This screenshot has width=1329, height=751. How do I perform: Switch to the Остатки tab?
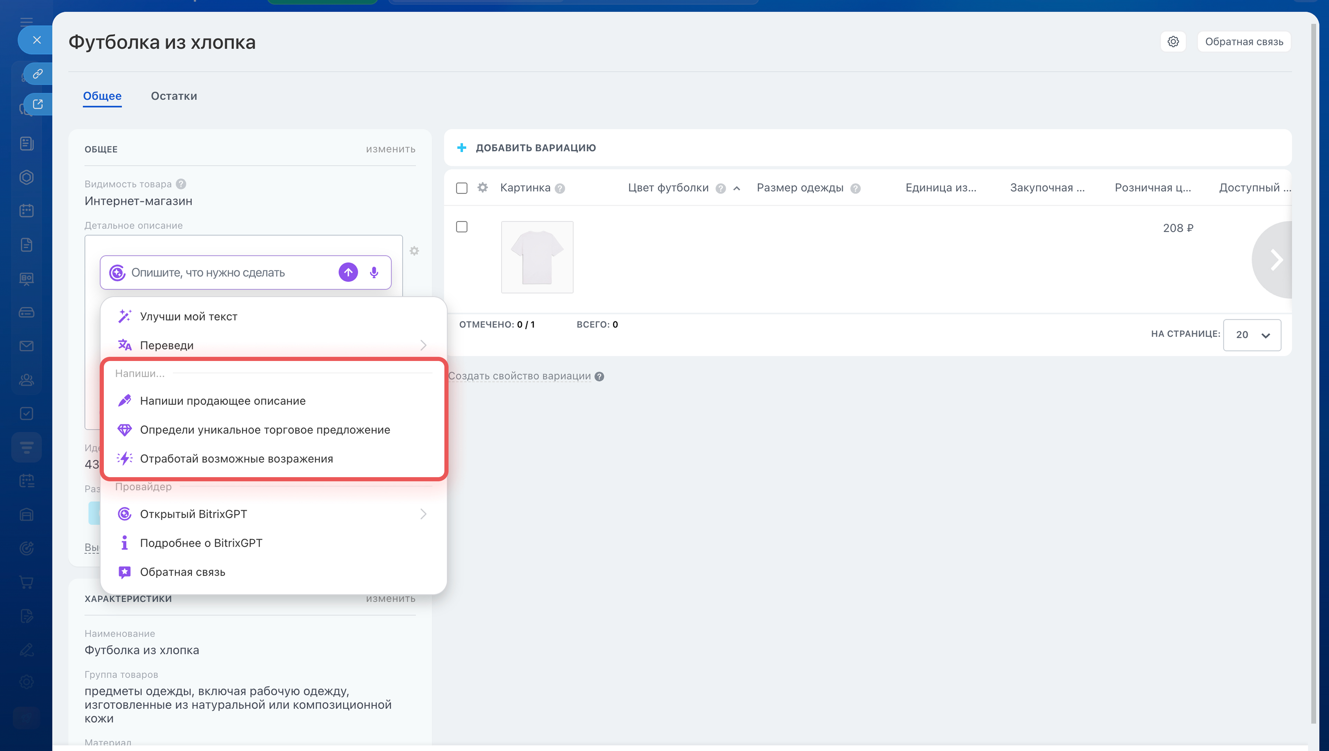click(174, 96)
